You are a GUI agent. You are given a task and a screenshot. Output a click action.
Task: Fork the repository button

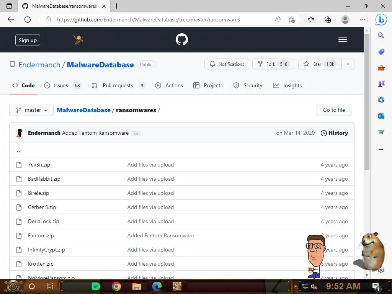coord(273,64)
